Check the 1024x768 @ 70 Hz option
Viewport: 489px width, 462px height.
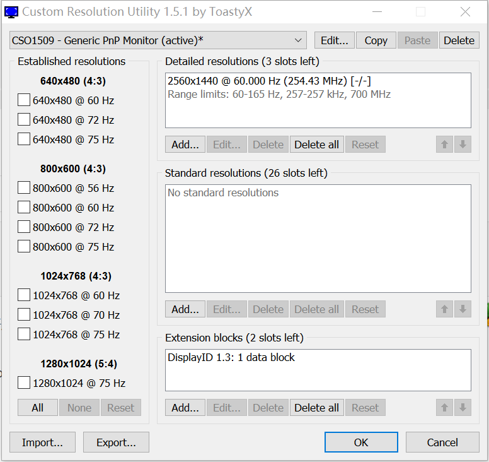[x=24, y=315]
